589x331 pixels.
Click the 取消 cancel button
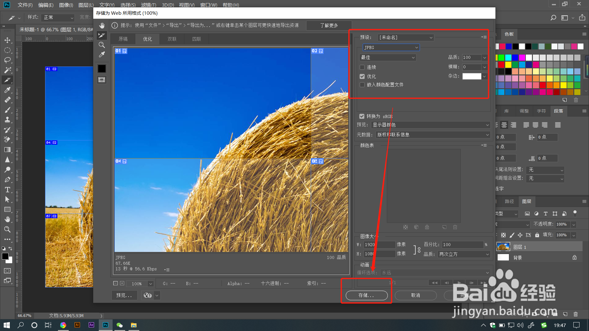tap(416, 295)
